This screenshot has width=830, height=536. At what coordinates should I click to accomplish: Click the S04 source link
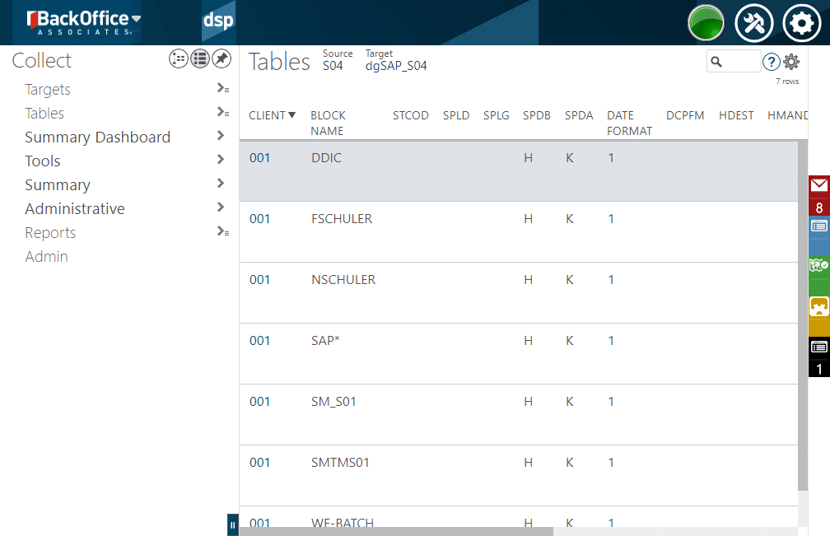(x=333, y=66)
